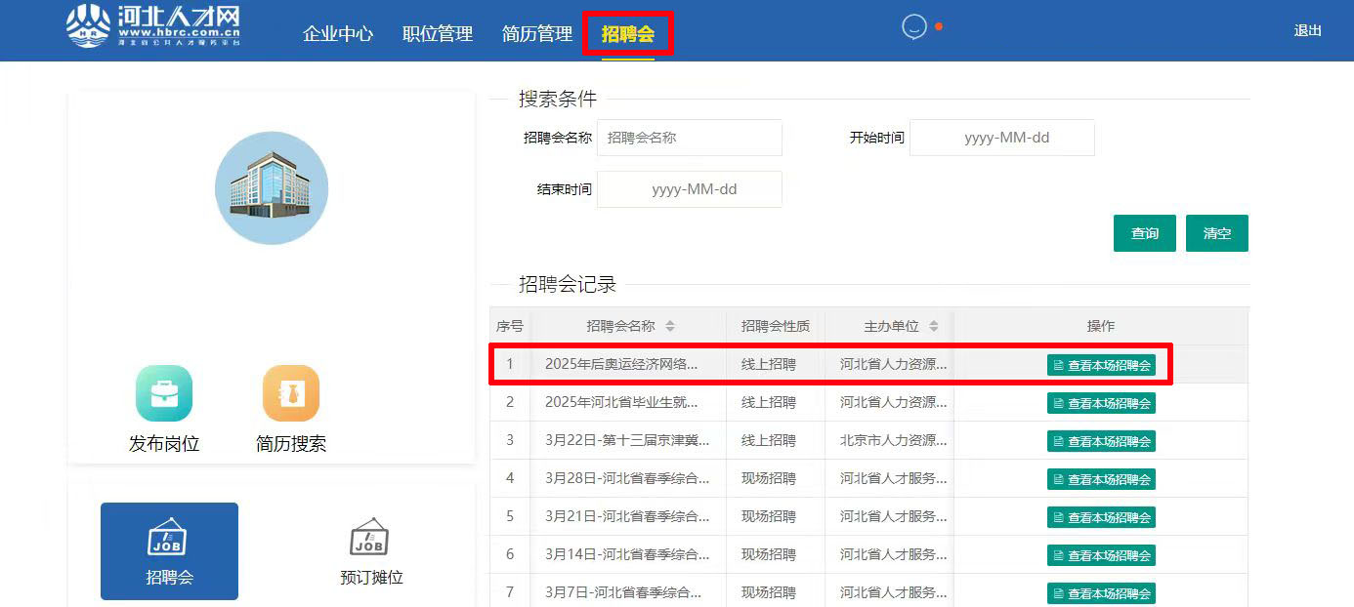Open 简历搜索 notebook icon
The width and height of the screenshot is (1354, 607).
(x=291, y=393)
